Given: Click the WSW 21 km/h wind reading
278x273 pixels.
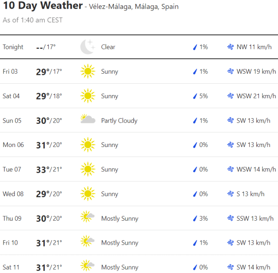Looking at the screenshot, I should click(256, 96).
